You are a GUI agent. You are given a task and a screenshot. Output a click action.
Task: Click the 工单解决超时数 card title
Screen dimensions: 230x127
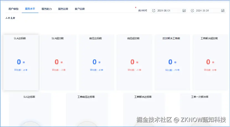(209, 38)
